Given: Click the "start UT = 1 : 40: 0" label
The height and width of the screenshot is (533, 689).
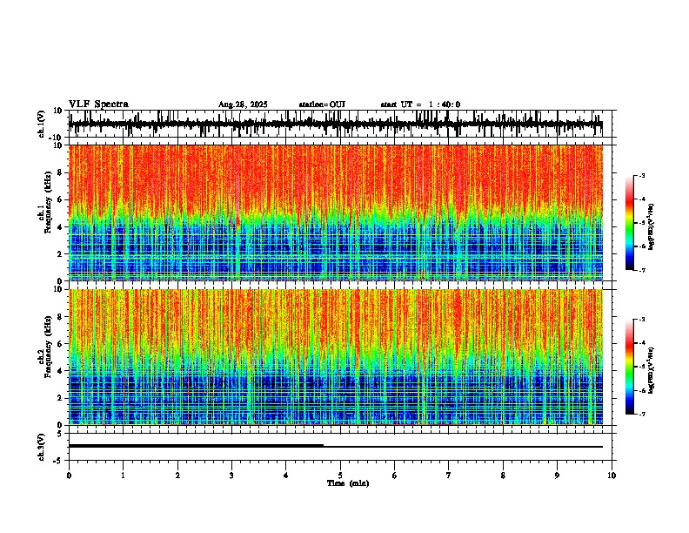Looking at the screenshot, I should click(x=420, y=105).
